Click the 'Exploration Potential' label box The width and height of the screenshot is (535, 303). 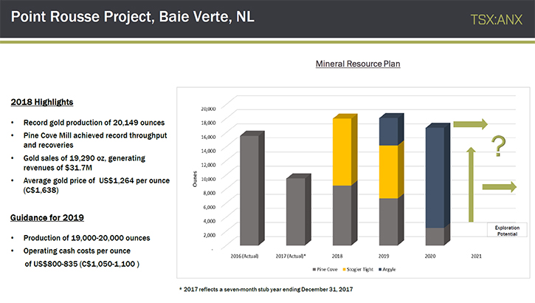(x=507, y=230)
